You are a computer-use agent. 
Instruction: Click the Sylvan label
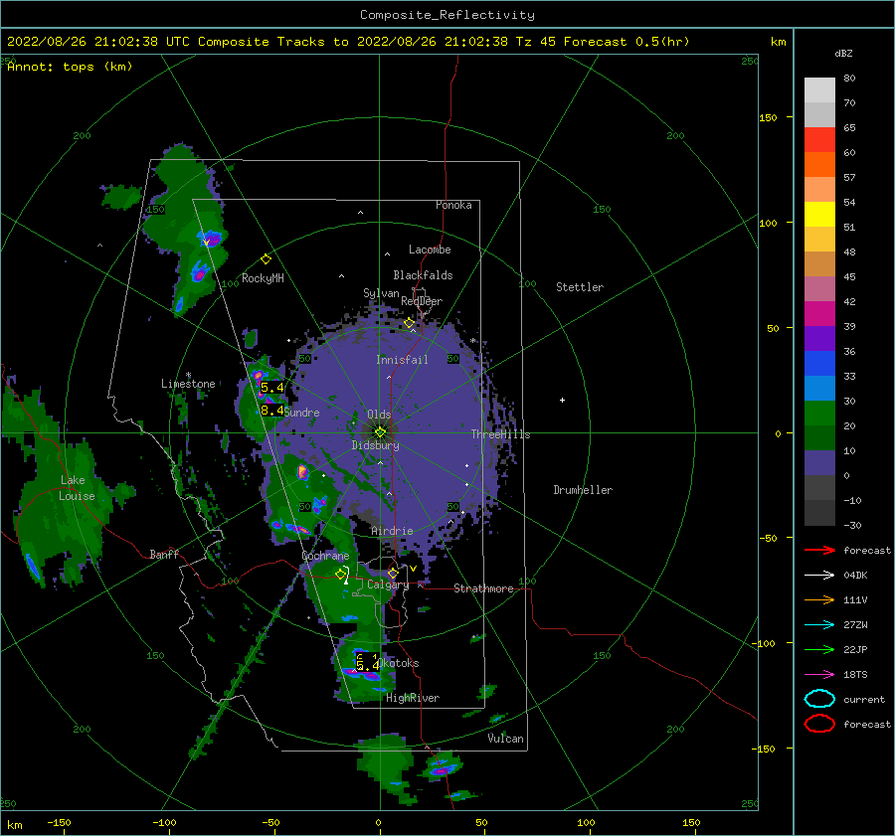click(381, 293)
